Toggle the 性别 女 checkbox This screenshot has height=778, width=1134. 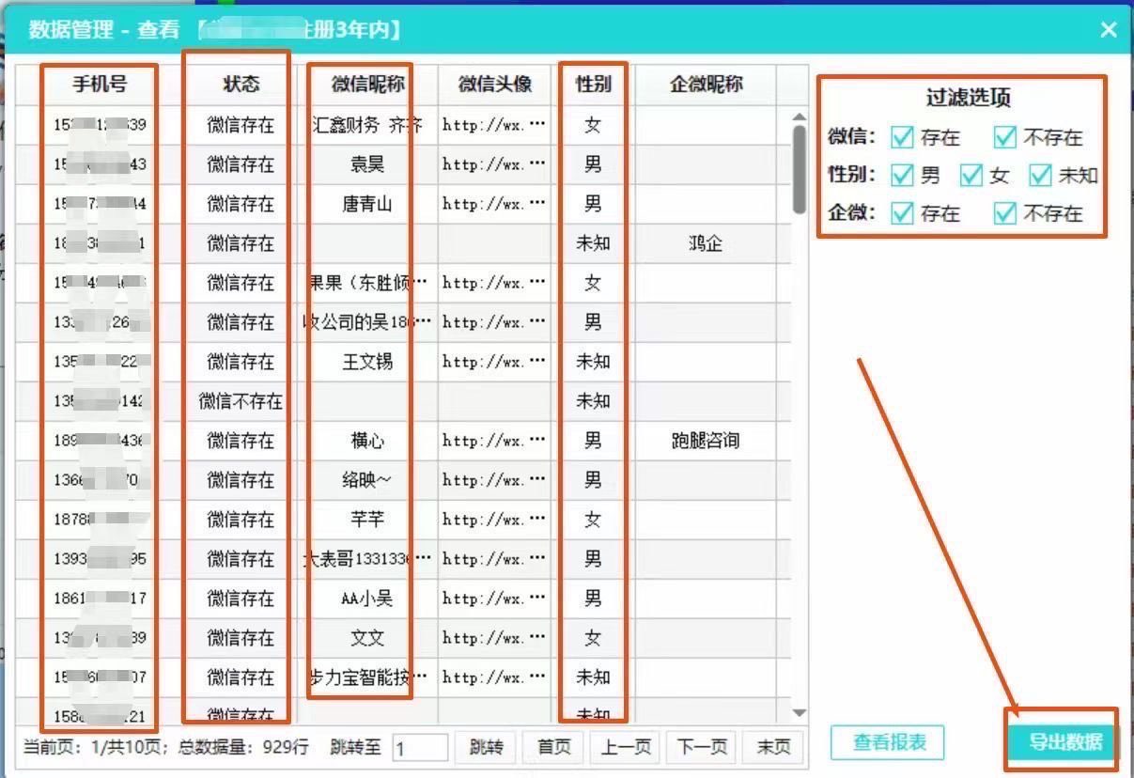click(x=971, y=176)
